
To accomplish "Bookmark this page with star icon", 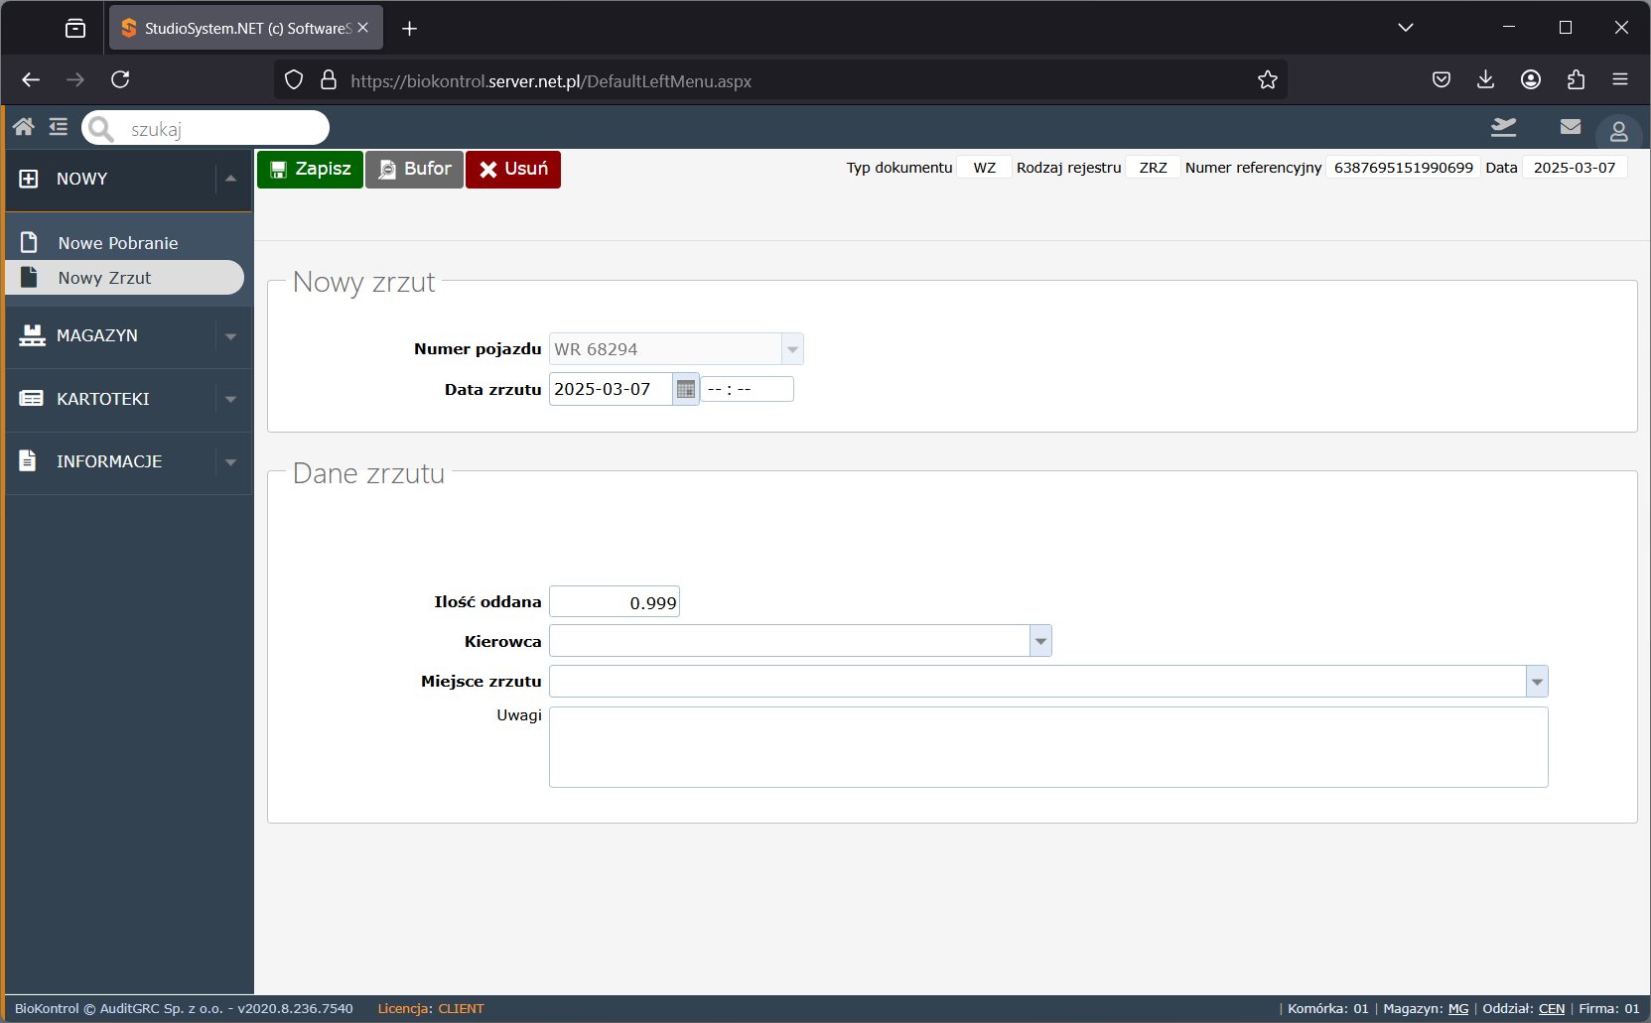I will pos(1268,80).
